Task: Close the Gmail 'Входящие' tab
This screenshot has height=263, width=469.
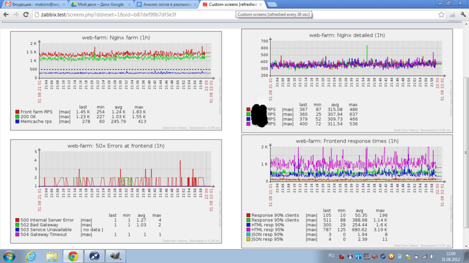Action: click(64, 5)
